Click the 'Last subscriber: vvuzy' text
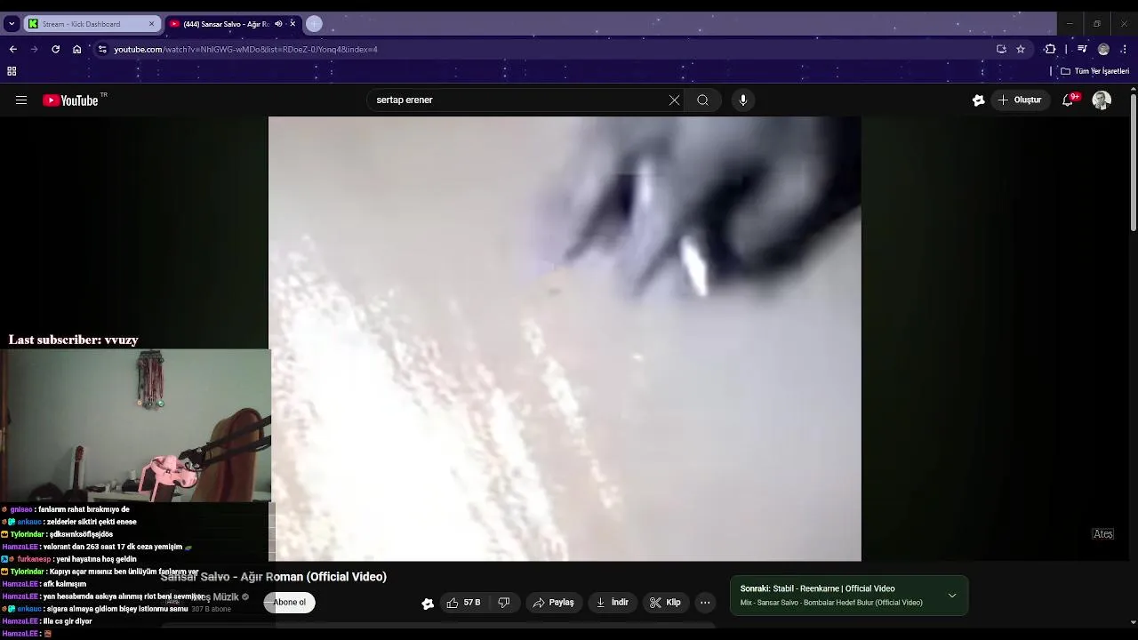The width and height of the screenshot is (1138, 640). coord(73,340)
